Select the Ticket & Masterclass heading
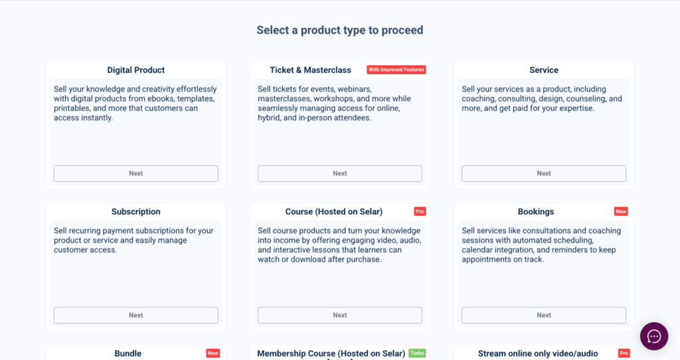The height and width of the screenshot is (360, 680). (x=309, y=70)
